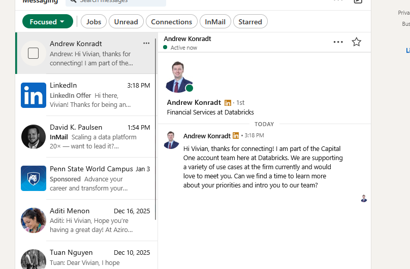Toggle the Unread filter pill
The width and height of the screenshot is (410, 269).
click(126, 22)
